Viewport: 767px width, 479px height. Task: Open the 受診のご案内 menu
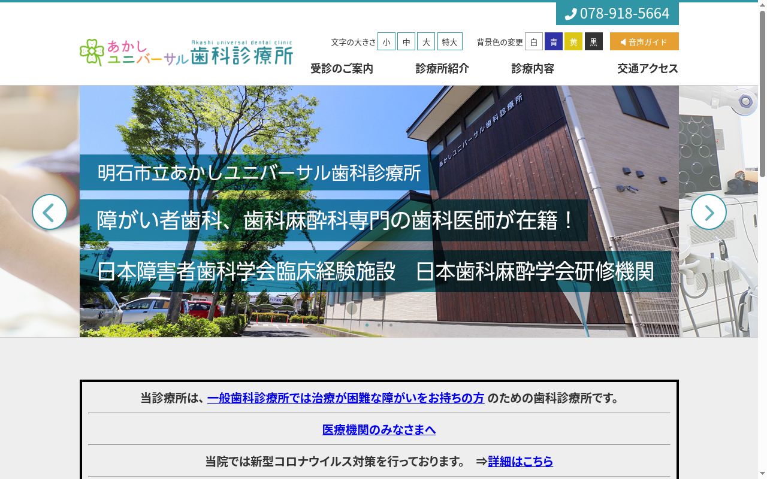click(342, 68)
